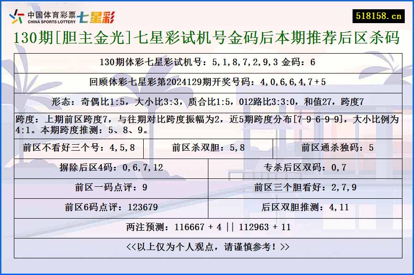The image size is (414, 275).
Task: Click the 两注预测 row
Action: click(x=207, y=226)
